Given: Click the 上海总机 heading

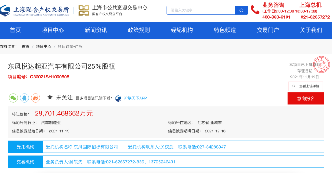Looking at the screenshot, I should click(x=310, y=5).
